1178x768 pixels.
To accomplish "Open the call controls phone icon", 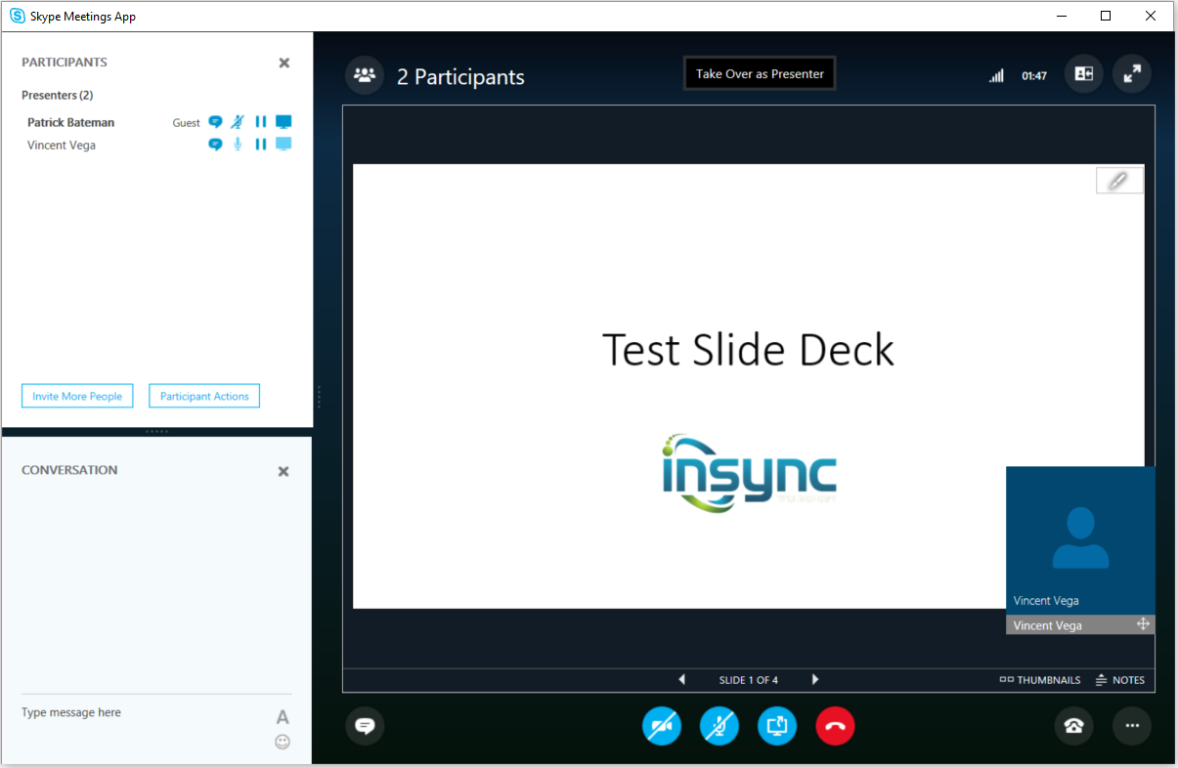I will click(1073, 726).
